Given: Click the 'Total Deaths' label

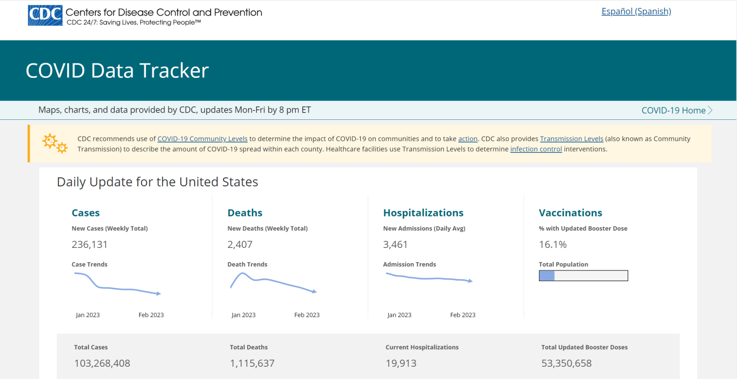Looking at the screenshot, I should click(x=249, y=347).
